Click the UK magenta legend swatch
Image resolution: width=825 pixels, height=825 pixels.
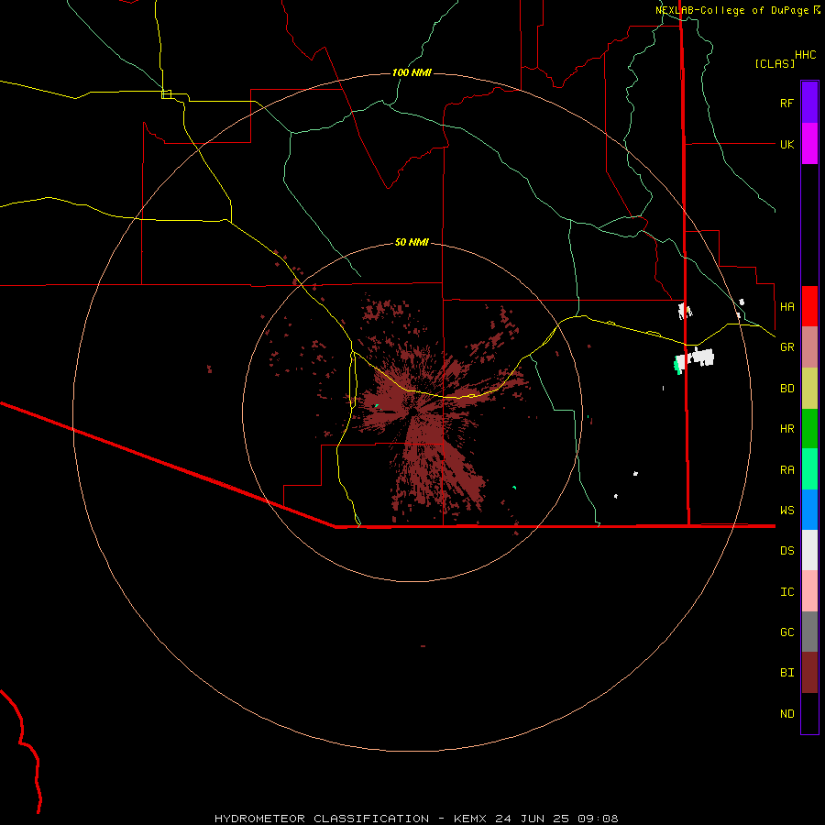tap(809, 144)
